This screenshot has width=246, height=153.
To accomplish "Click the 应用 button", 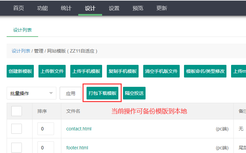I will click(x=71, y=93).
